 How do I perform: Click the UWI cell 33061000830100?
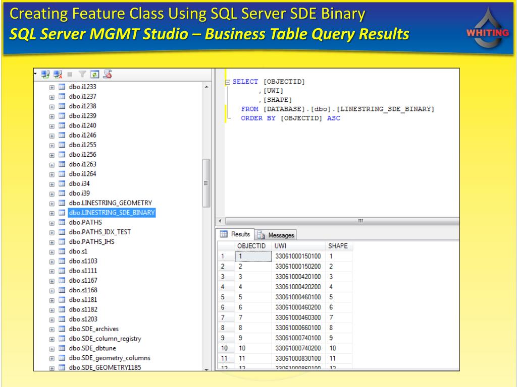[298, 358]
